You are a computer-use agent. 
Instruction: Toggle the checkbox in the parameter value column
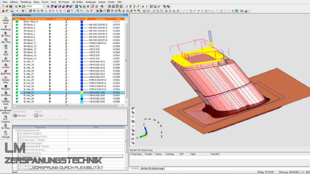tap(69, 150)
